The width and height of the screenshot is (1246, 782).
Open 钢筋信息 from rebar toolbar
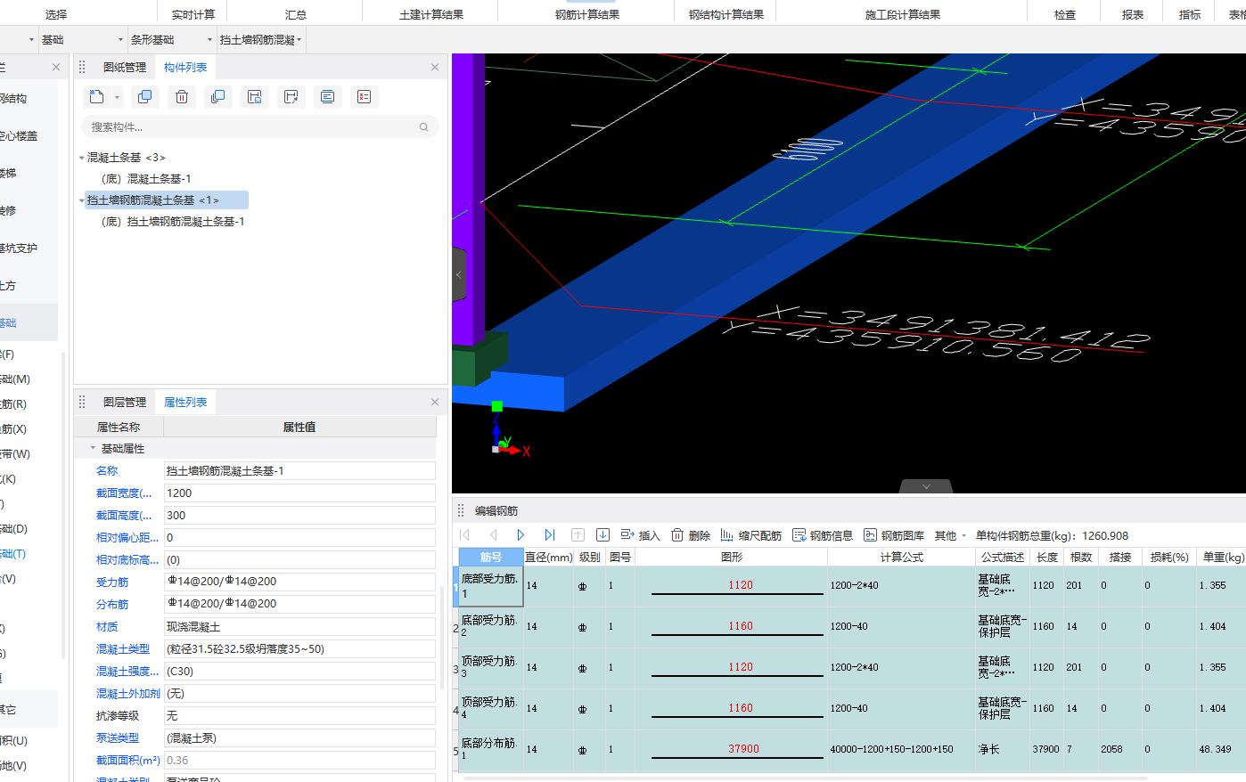point(823,535)
